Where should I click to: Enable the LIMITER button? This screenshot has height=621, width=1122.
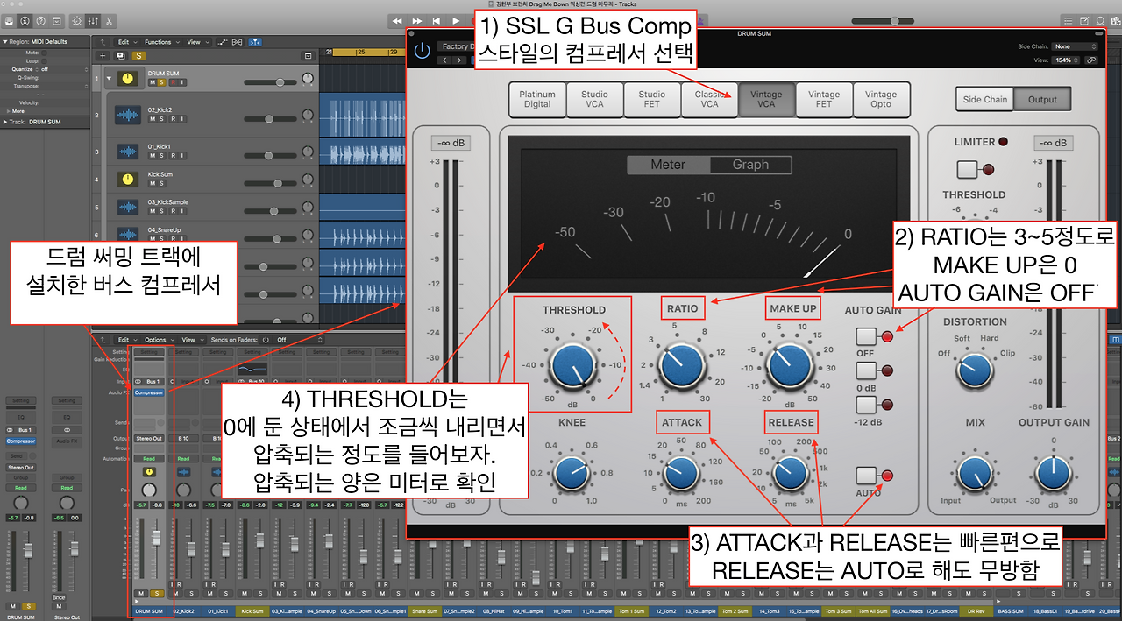coord(968,169)
